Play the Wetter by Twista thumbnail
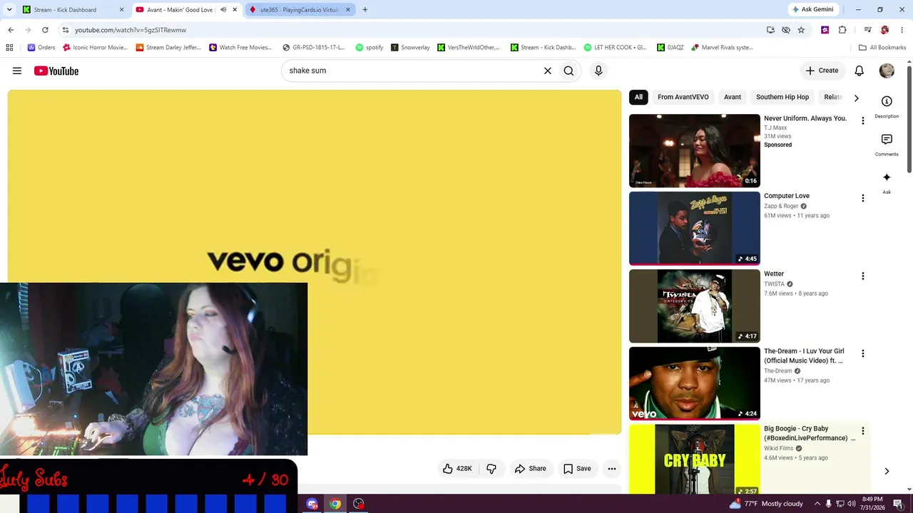 pos(695,306)
